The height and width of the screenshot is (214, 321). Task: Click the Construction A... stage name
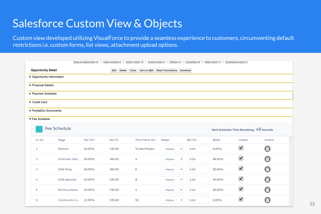[x=69, y=200]
